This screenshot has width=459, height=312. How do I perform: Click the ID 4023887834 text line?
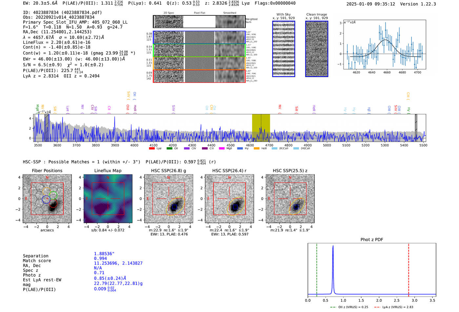click(62, 12)
